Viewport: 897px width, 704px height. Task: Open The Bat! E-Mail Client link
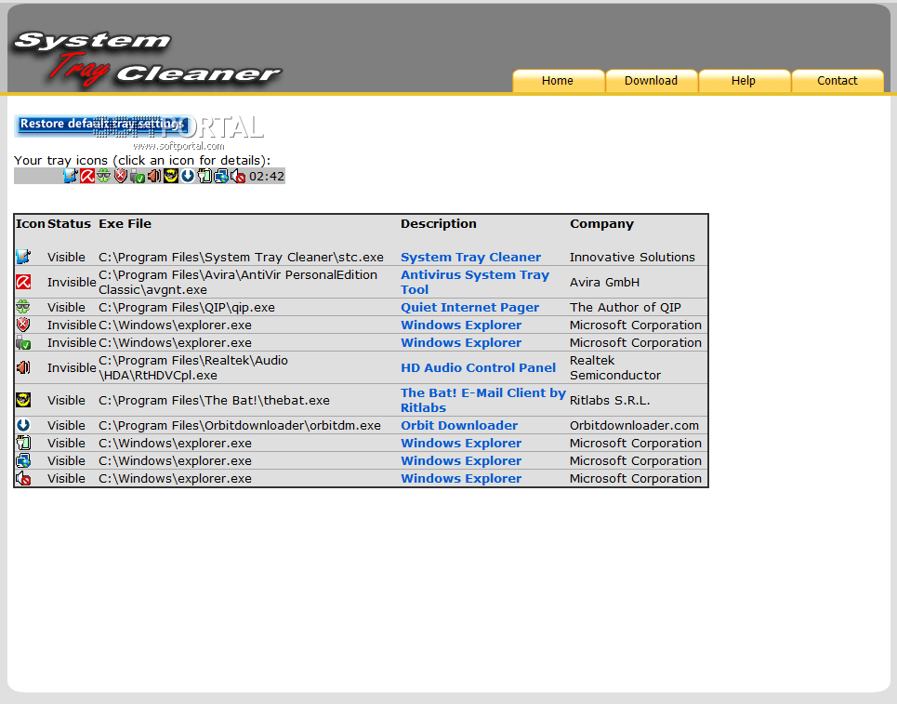(482, 400)
